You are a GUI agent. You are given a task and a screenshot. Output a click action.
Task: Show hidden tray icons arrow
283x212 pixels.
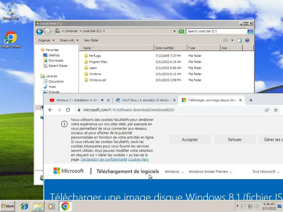(x=237, y=206)
